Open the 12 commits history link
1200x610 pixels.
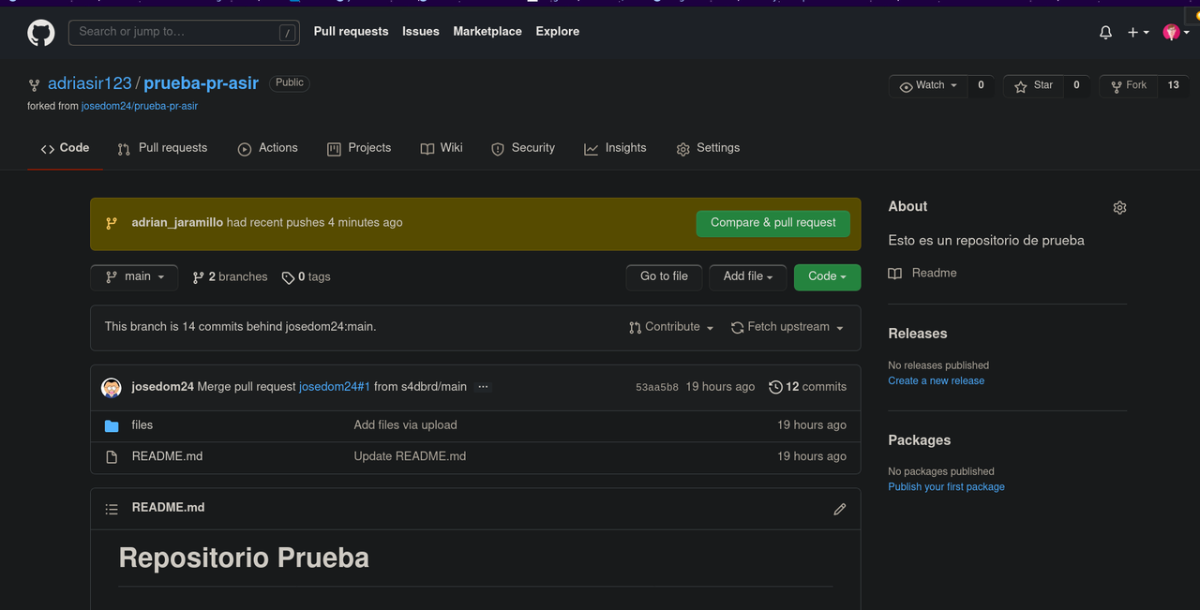click(807, 387)
